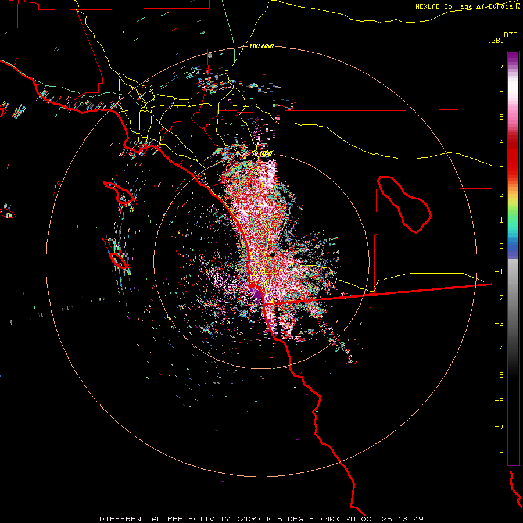Click the (ZDR) abbreviation in caption

click(249, 519)
